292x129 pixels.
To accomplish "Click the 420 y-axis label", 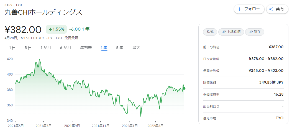I will pos(10,59).
